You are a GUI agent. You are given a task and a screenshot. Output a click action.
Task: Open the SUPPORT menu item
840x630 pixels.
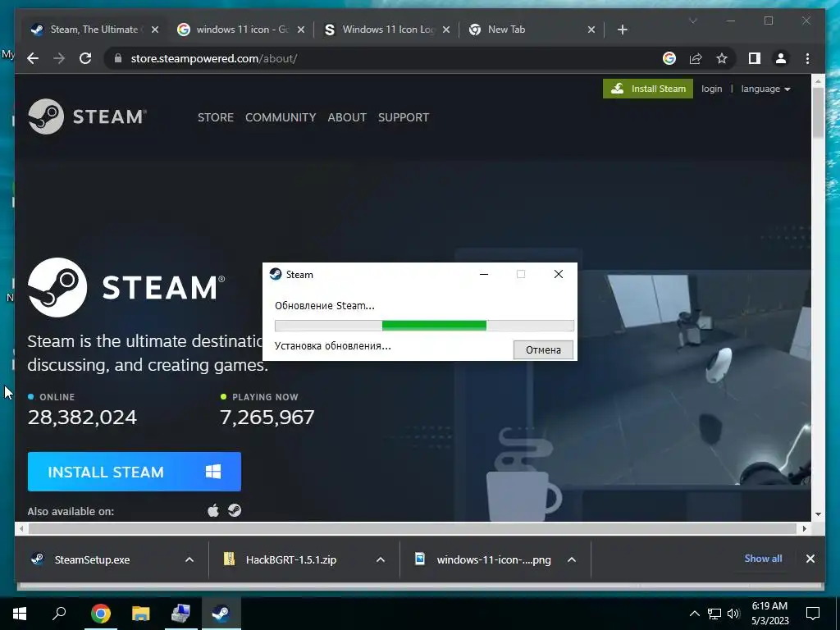coord(404,117)
